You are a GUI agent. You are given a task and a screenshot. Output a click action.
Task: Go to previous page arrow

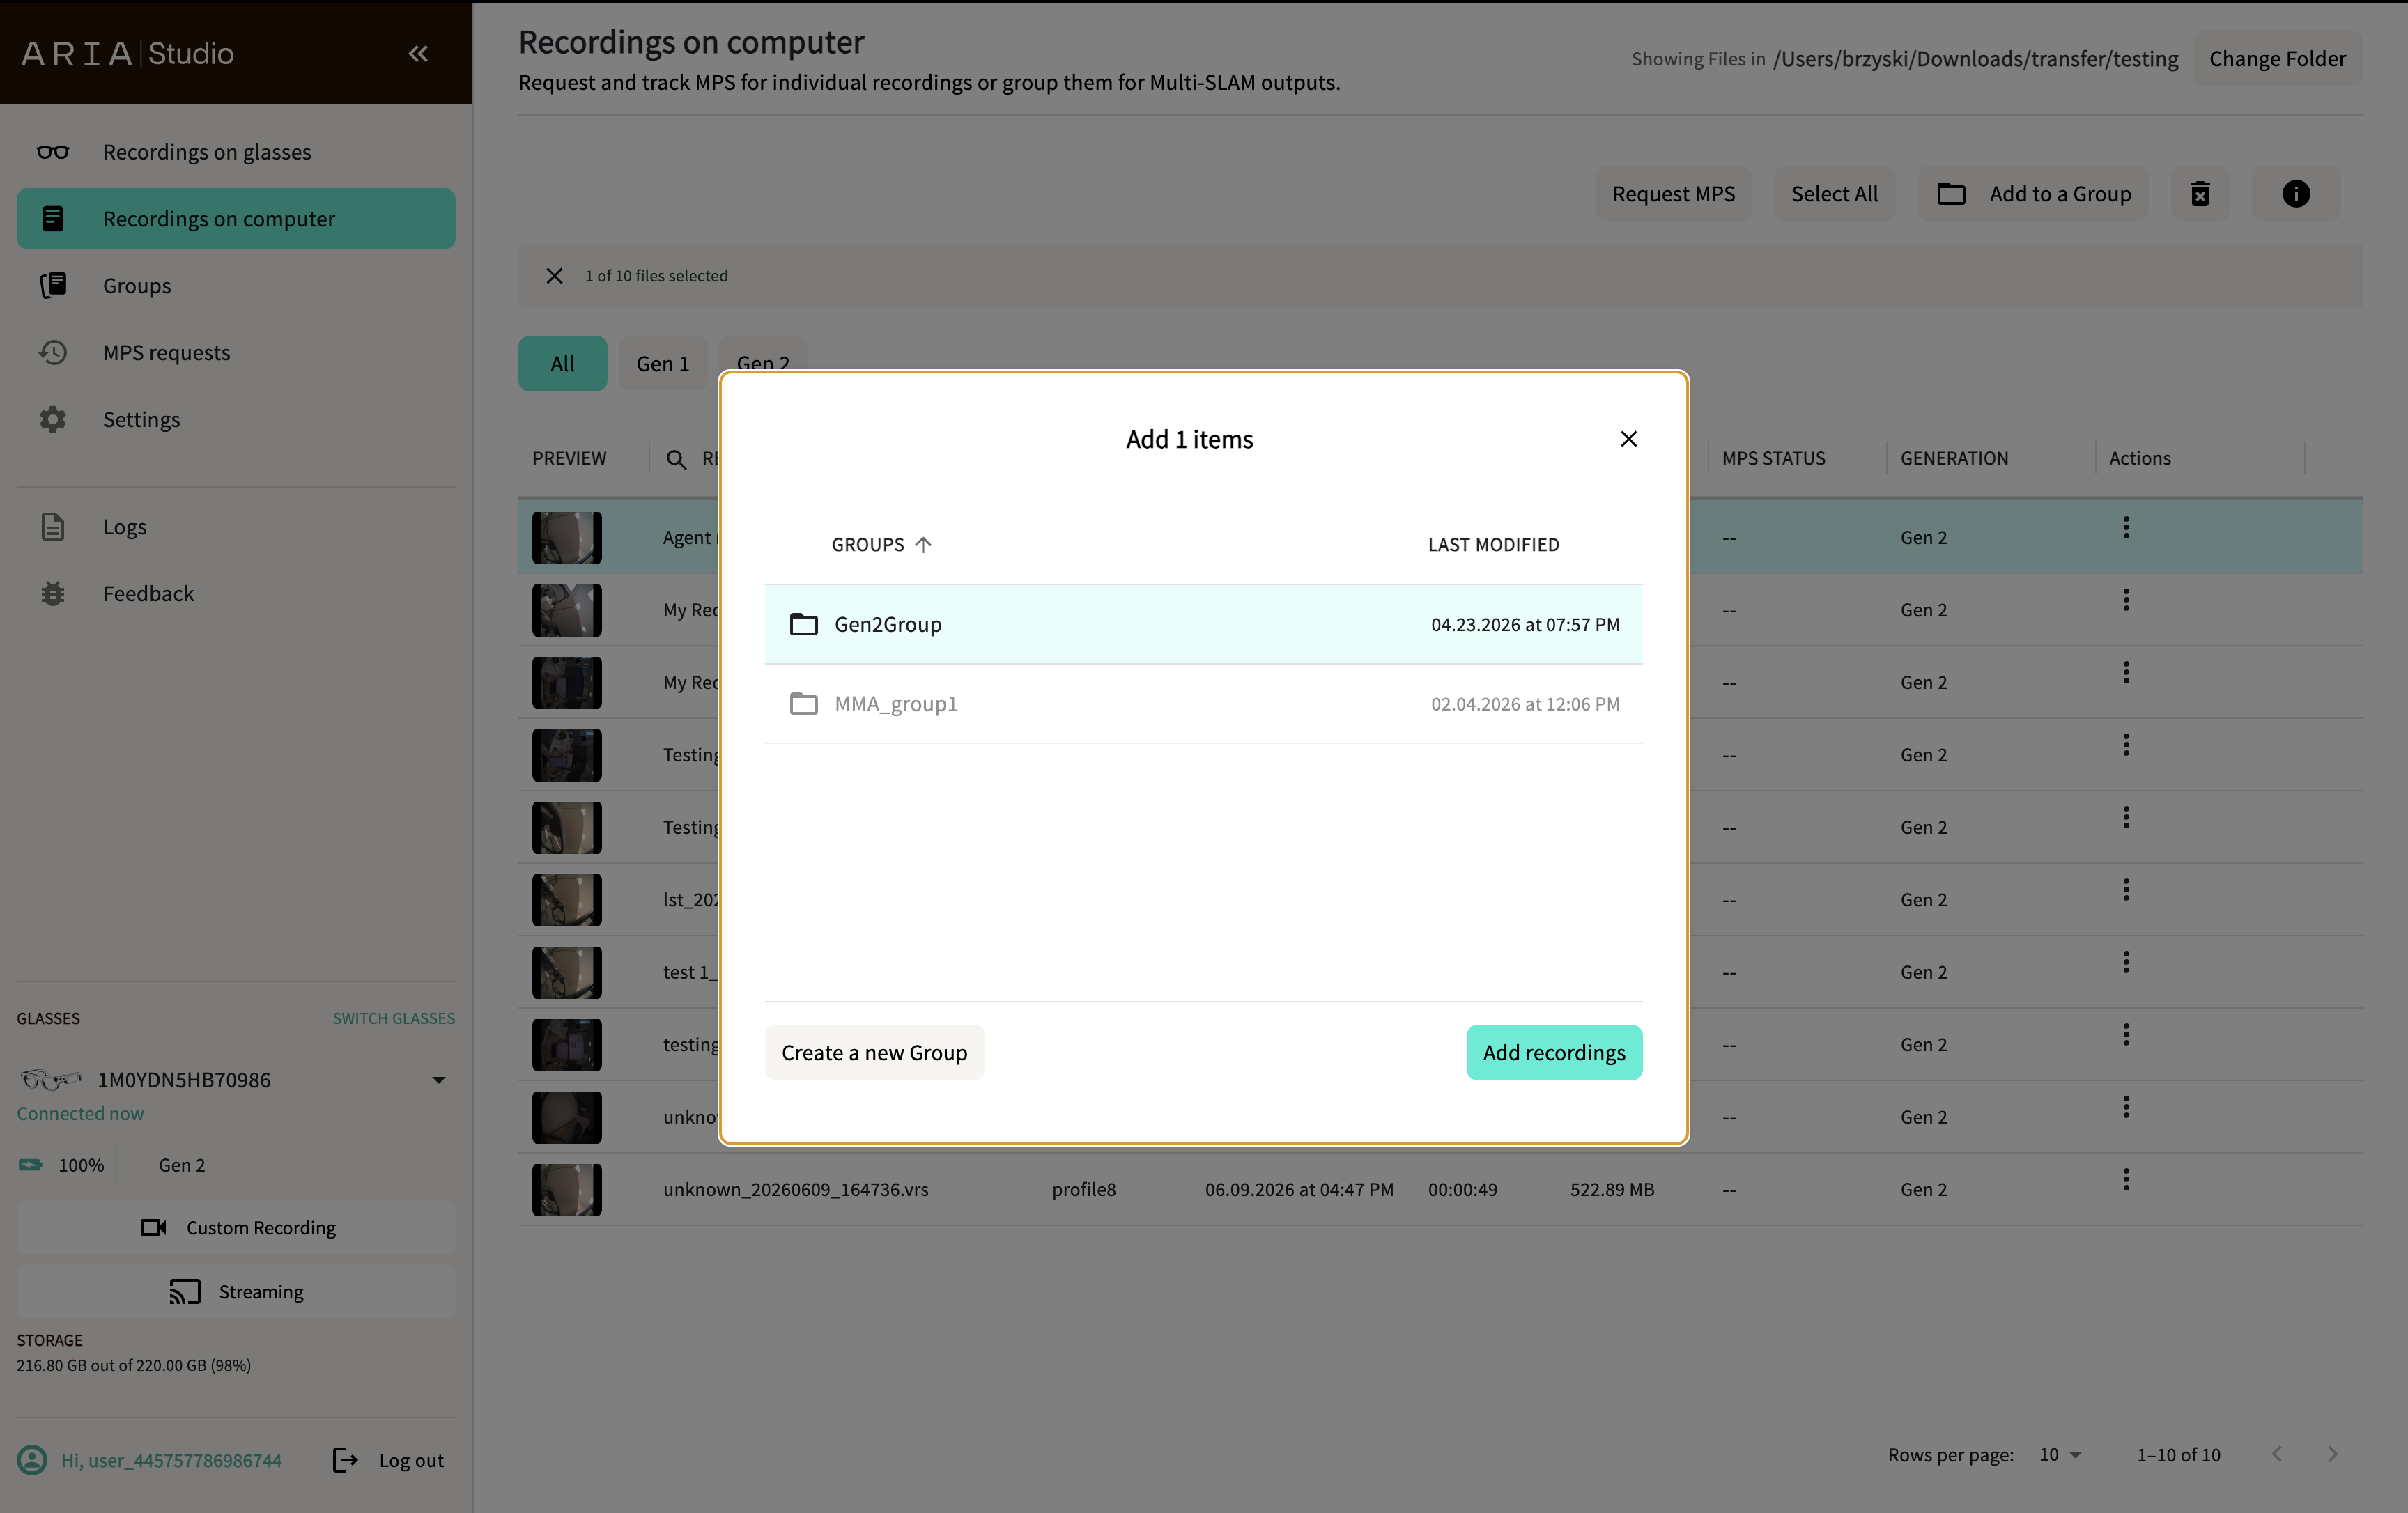tap(2277, 1454)
